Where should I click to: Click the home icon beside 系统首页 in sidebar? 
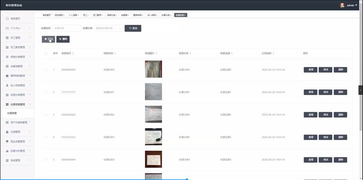point(7,18)
